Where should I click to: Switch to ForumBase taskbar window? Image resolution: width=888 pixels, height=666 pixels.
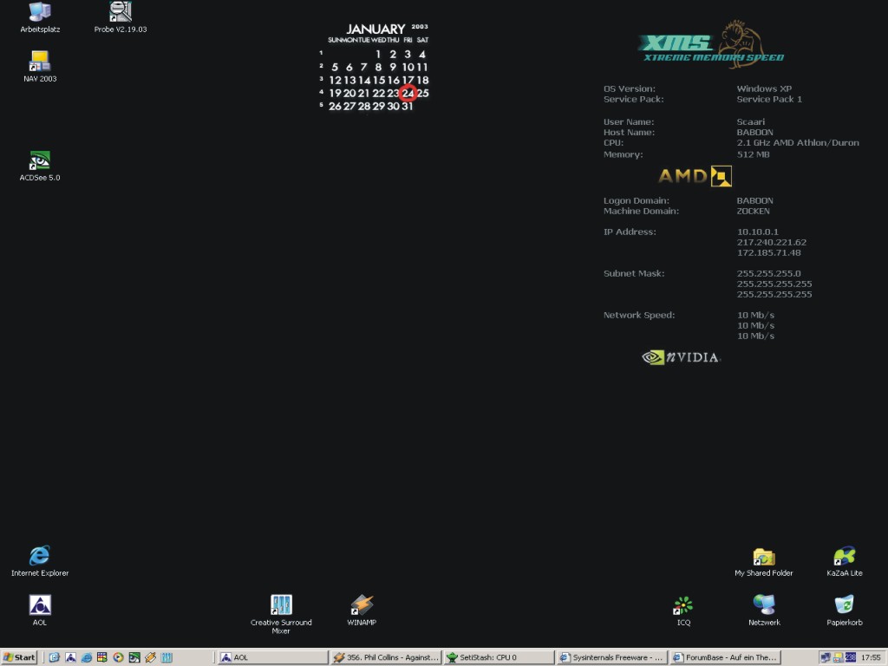point(725,657)
